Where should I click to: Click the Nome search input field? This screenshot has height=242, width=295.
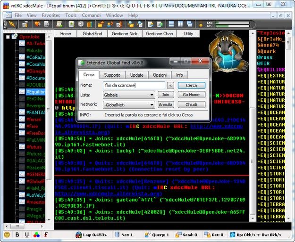point(134,85)
